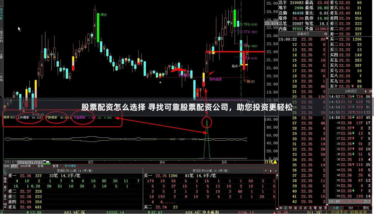Click the 存为模板 button

(70, 166)
